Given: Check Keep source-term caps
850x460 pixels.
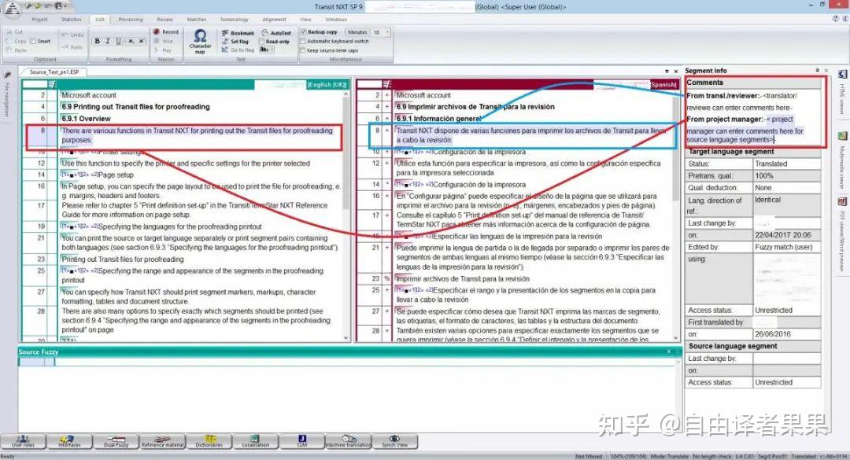Looking at the screenshot, I should click(305, 50).
